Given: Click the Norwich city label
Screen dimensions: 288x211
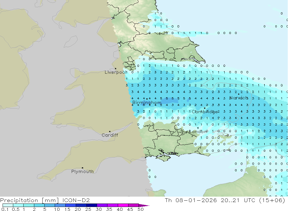Looking at the screenshot, I should pyautogui.click(x=239, y=98).
